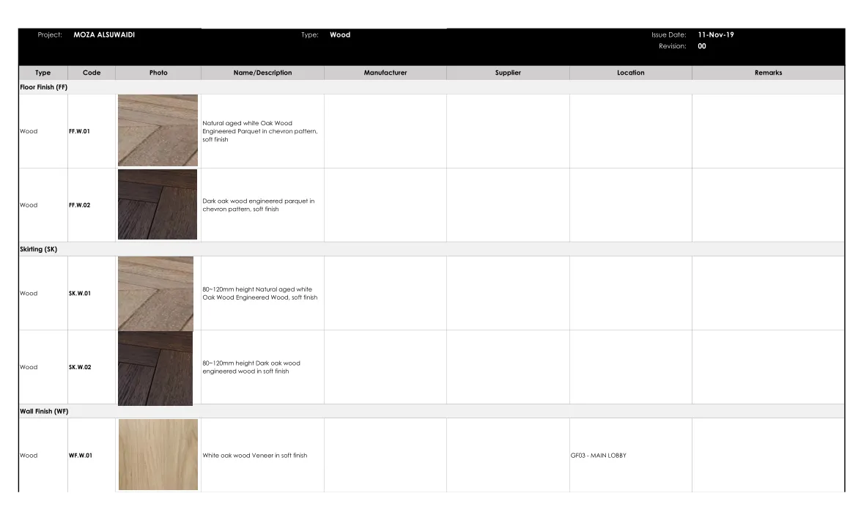
Task: Click the FF.W.02 code cell
Action: click(80, 205)
